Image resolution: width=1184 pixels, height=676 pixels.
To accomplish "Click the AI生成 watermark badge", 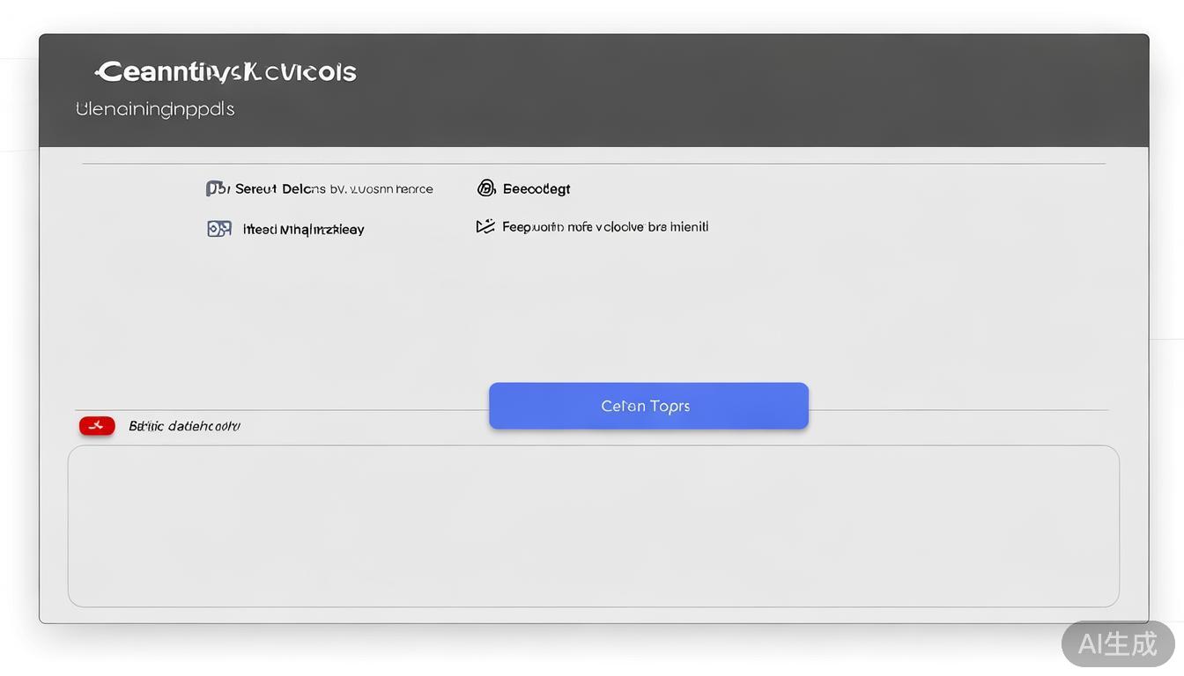I will pos(1117,643).
